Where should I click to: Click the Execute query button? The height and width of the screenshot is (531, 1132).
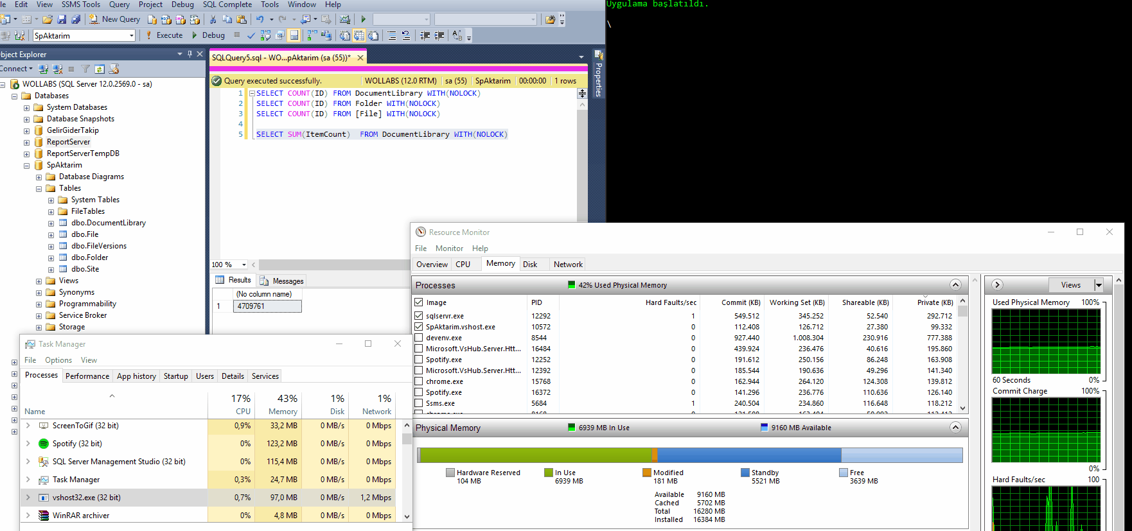tap(164, 35)
